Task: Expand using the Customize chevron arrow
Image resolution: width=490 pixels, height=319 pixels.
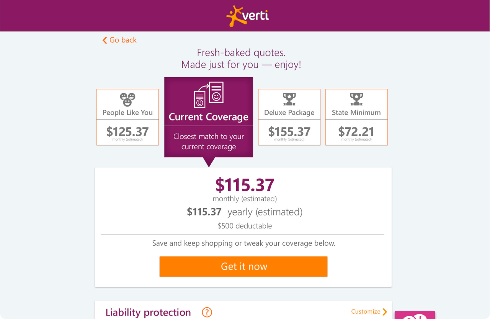Action: click(x=385, y=312)
